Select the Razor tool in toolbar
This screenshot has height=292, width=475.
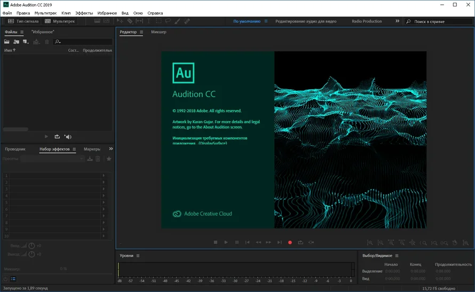(x=130, y=21)
